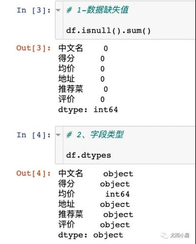Click the df.dtypes code line
This screenshot has width=196, height=244.
[89, 155]
